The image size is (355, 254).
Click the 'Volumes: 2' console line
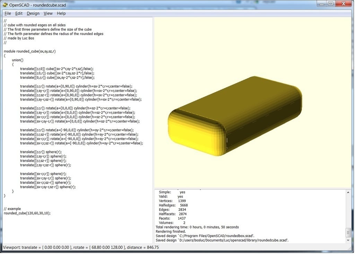pos(172,223)
